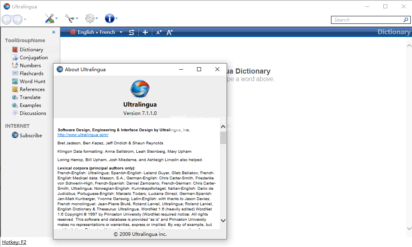Click the About dialog scrollbar thumb
412x247 pixels.
pos(223,138)
